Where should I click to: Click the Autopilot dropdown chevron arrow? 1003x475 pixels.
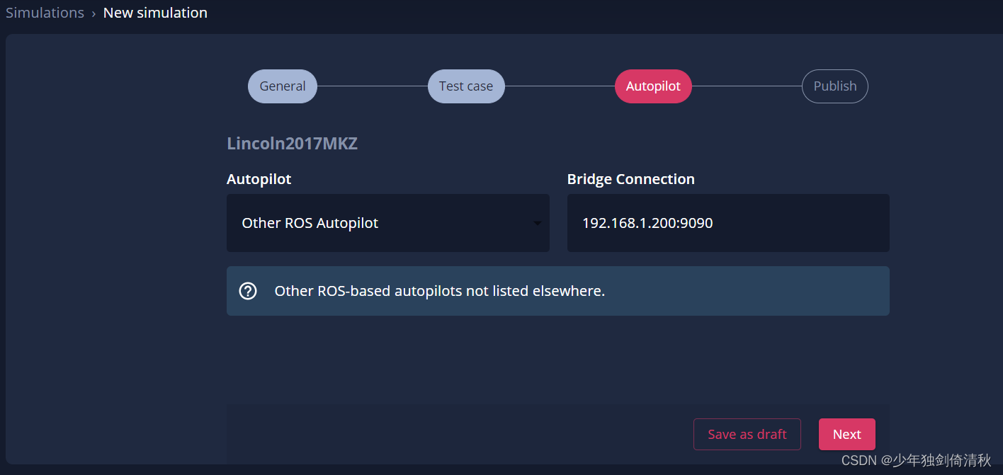point(537,222)
